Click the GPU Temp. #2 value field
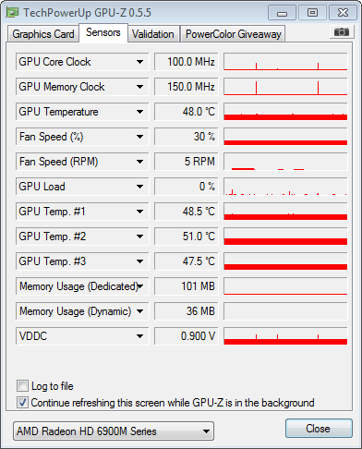The width and height of the screenshot is (362, 449). click(187, 237)
